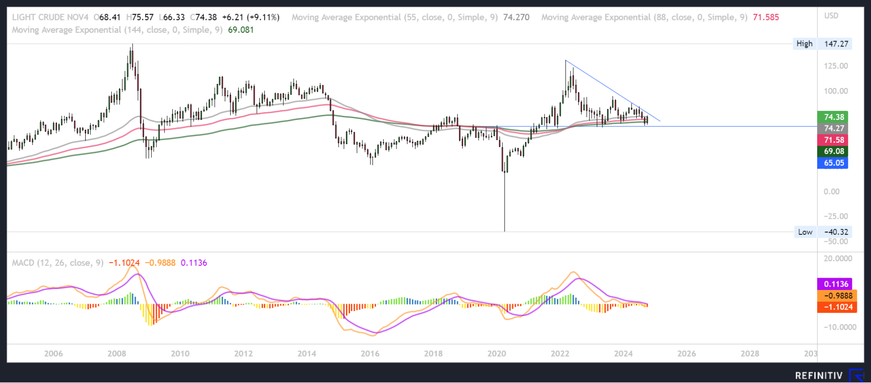871x383 pixels.
Task: Click the red -1.1024 MACD value tag
Action: coord(837,307)
